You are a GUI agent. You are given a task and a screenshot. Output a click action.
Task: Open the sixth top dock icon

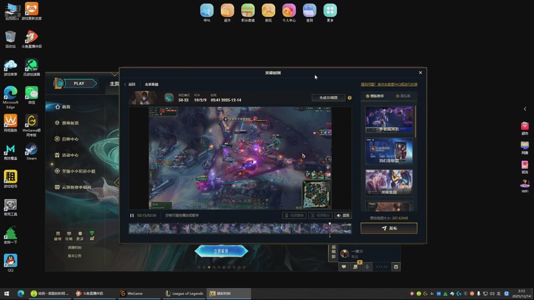(x=309, y=13)
